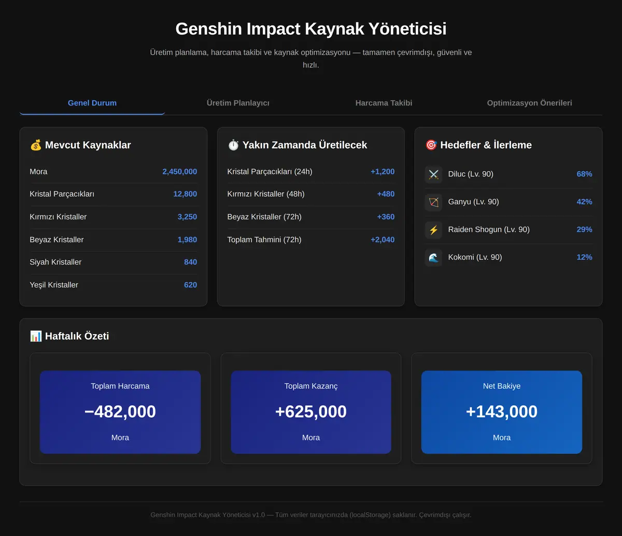622x536 pixels.
Task: Click the Ganyu bow icon
Action: [434, 202]
